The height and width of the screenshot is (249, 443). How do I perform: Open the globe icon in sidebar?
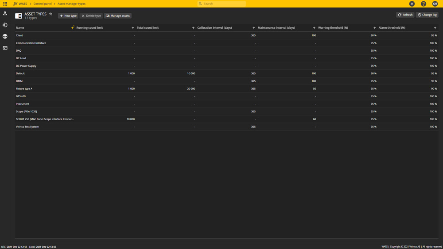(x=5, y=36)
